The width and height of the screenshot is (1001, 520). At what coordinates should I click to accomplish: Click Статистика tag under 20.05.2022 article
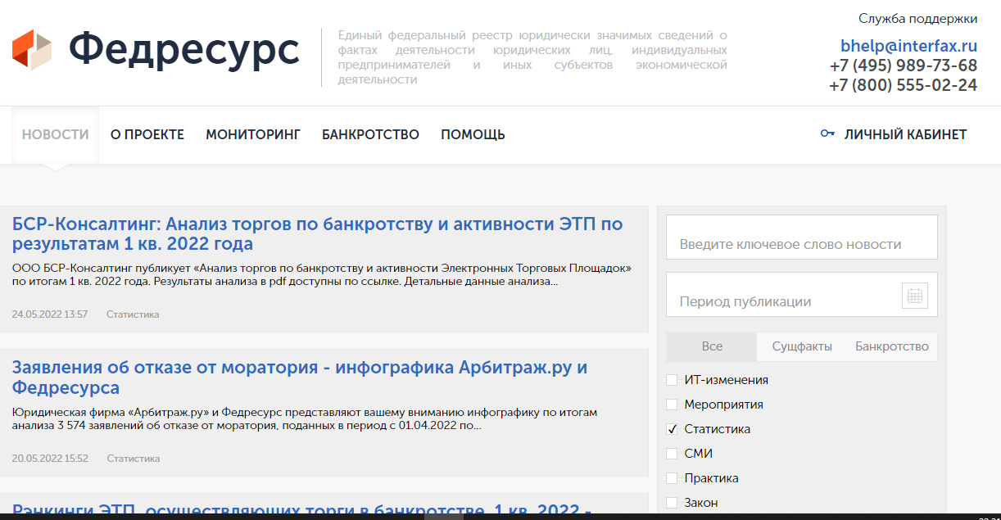[x=134, y=459]
